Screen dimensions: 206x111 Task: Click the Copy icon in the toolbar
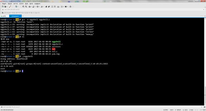point(23,7)
